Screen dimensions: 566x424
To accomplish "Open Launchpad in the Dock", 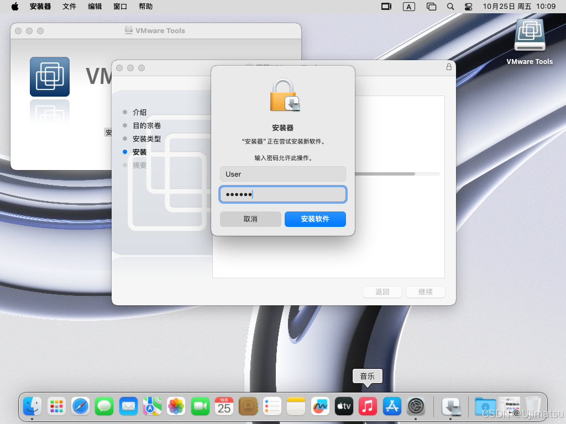I will (57, 406).
